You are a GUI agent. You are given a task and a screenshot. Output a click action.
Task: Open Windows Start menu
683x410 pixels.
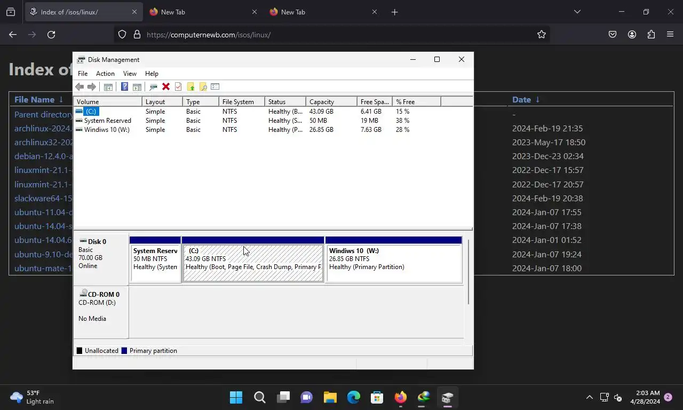[x=236, y=397]
